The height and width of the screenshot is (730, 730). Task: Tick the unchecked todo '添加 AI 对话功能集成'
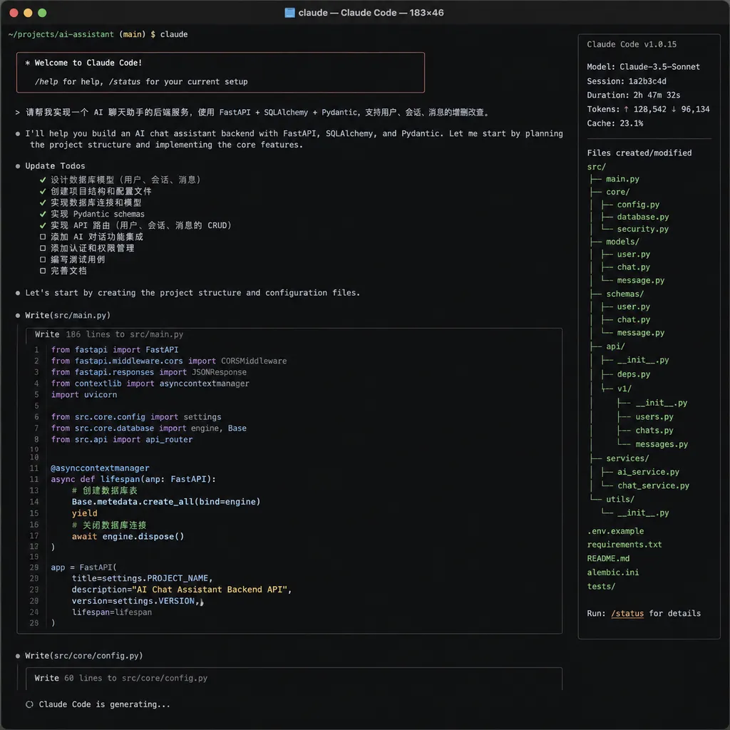pos(43,237)
